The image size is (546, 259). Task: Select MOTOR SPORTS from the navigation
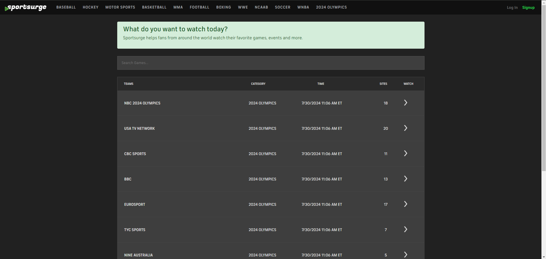tap(120, 7)
